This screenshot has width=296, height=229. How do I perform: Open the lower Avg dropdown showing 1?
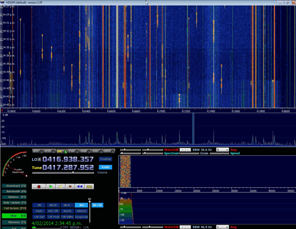coord(223,226)
